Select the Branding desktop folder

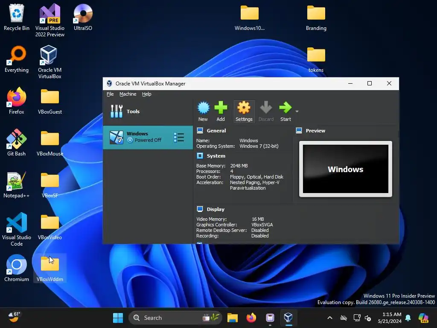coord(316,17)
